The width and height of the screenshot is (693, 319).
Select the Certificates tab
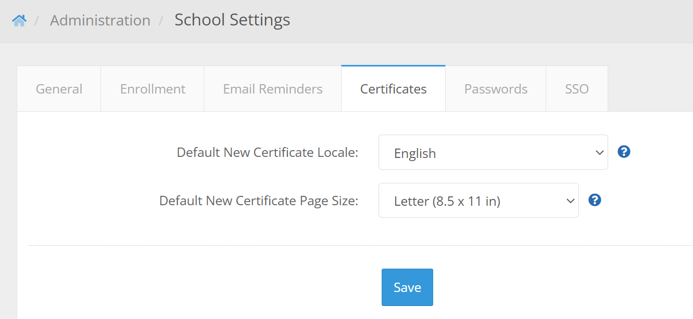click(394, 89)
